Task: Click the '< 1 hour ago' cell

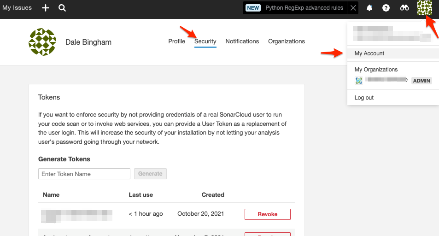Action: coord(146,214)
